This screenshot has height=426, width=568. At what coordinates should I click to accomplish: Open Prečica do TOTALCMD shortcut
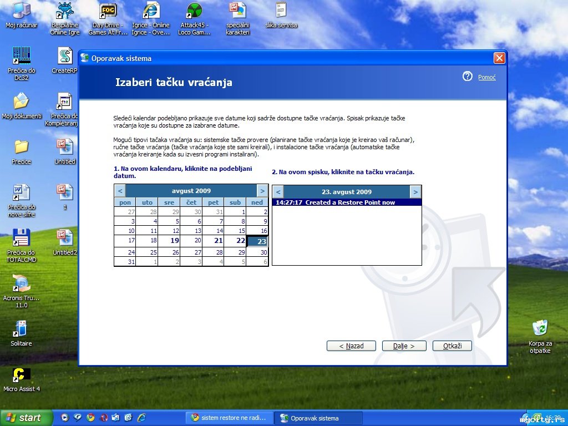coord(22,246)
